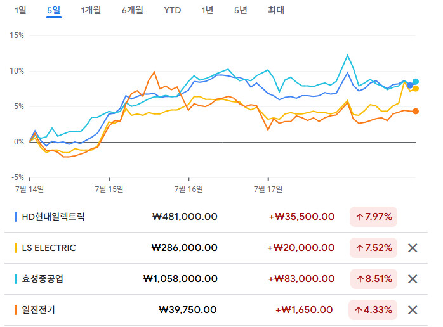Click the 효성중공업 cyan color marker

[x=16, y=279]
